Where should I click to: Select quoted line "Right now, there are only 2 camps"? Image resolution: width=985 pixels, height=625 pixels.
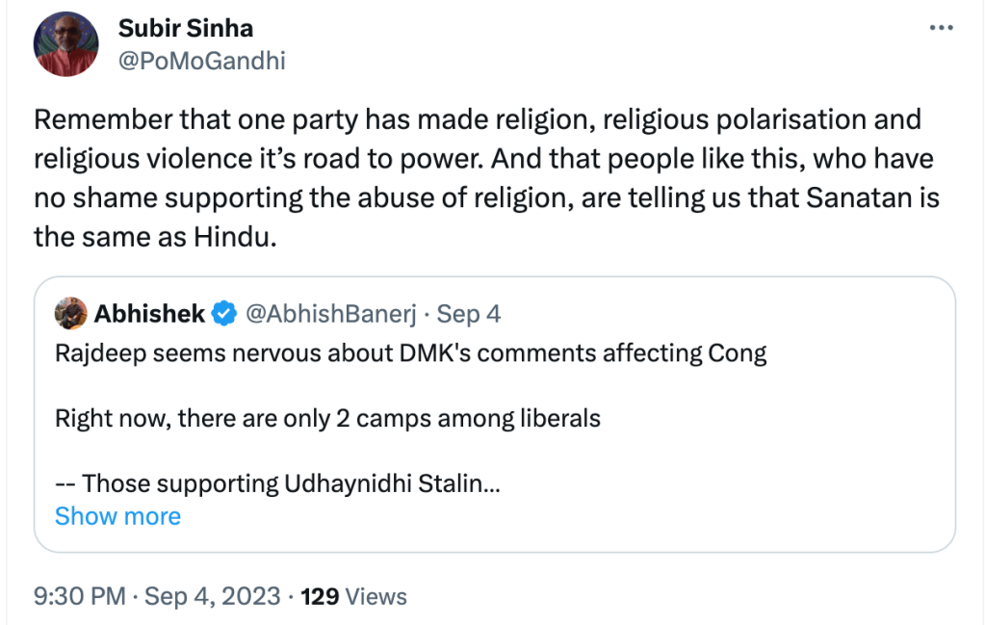(327, 419)
